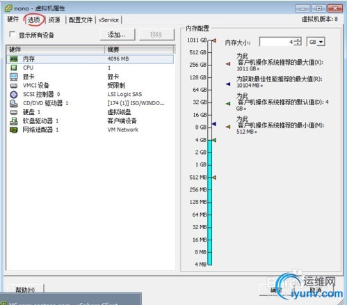This screenshot has height=305, width=347.
Task: Click the 2 GB scale label
Action: point(201,152)
